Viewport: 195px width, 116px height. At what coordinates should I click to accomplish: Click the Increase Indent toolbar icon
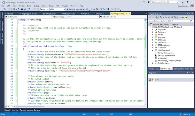coord(97,9)
